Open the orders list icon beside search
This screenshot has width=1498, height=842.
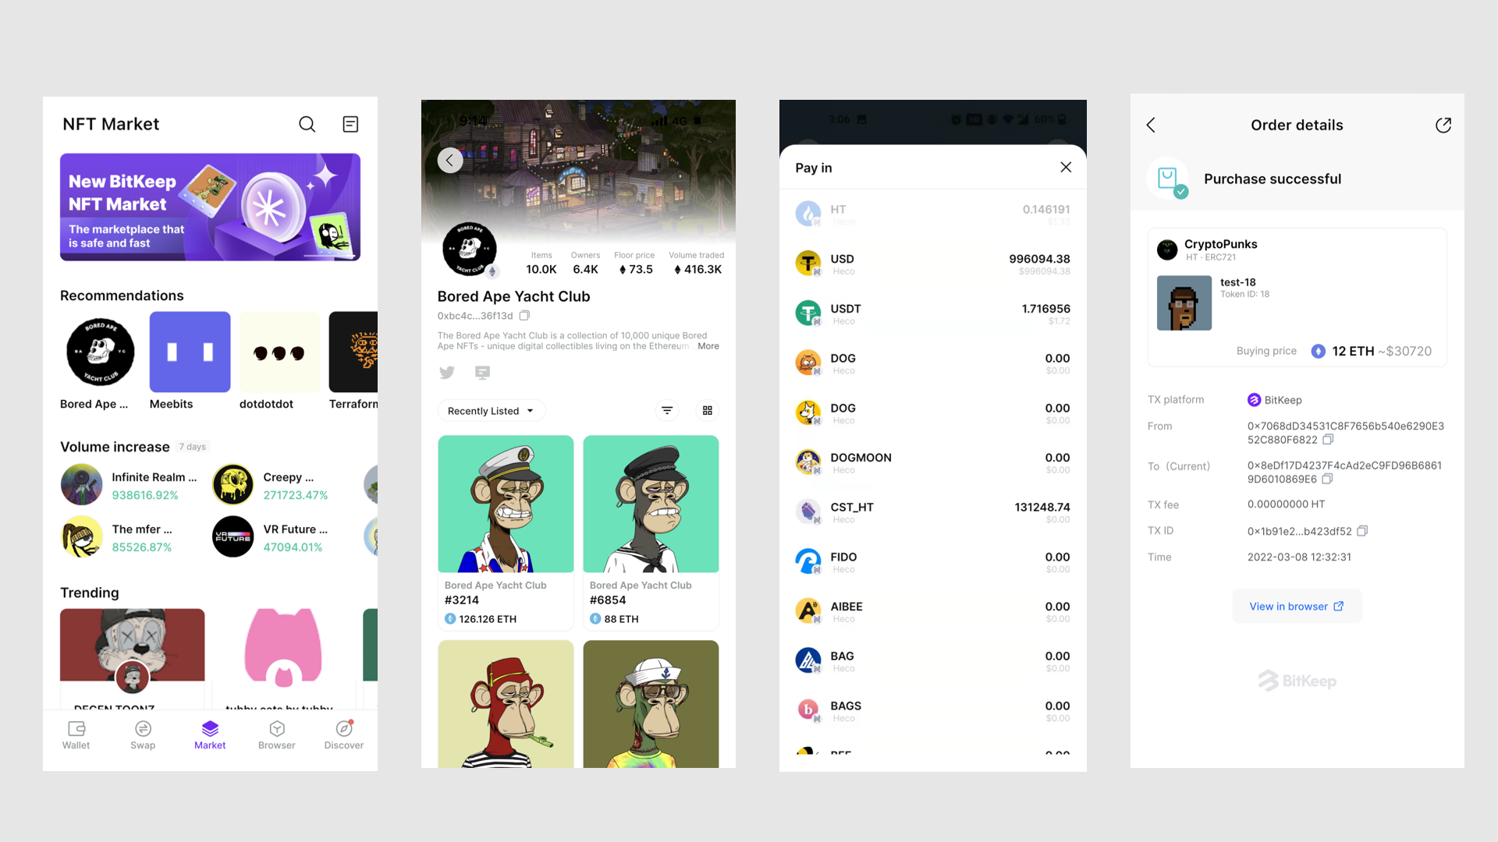350,125
